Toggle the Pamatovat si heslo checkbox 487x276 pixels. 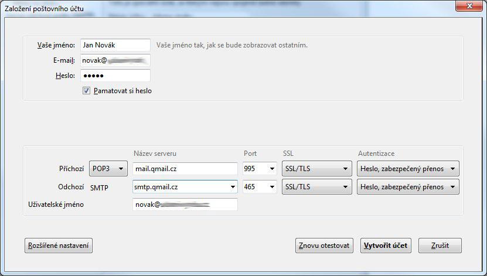point(87,91)
